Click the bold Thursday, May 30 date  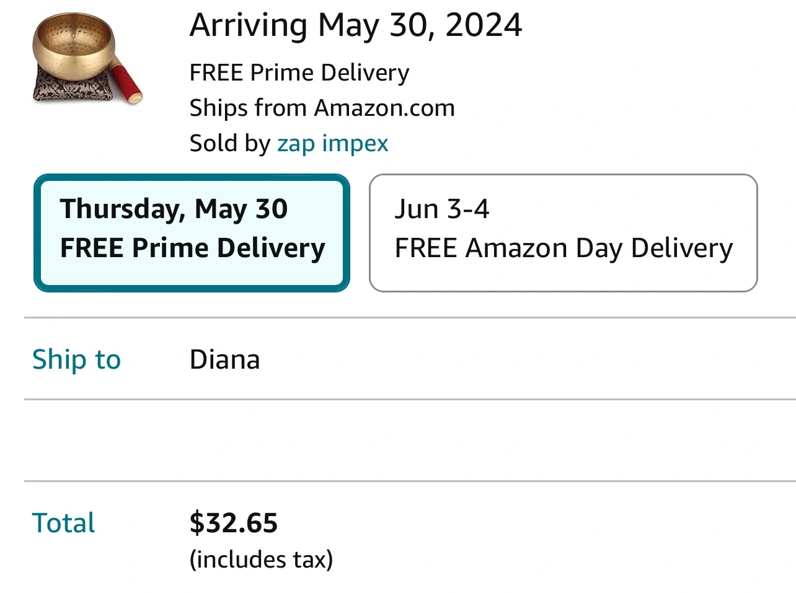click(174, 209)
